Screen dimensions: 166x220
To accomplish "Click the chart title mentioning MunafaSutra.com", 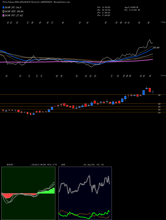I will (36, 2).
